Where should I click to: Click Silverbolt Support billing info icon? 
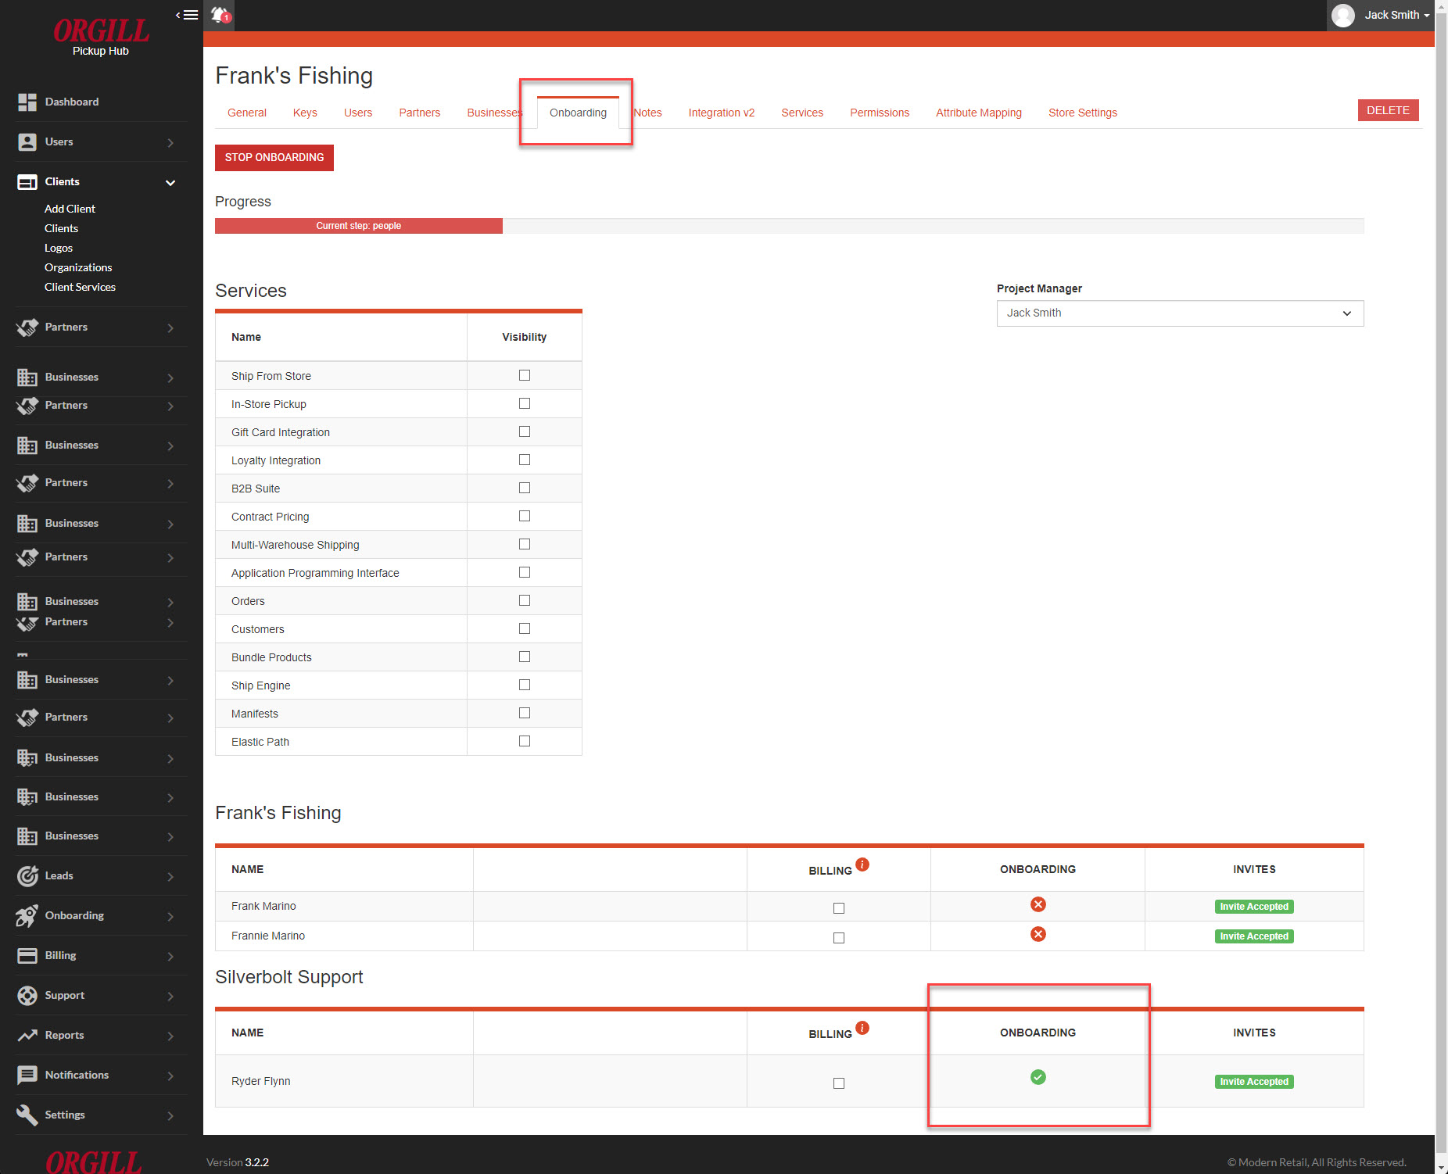point(862,1027)
